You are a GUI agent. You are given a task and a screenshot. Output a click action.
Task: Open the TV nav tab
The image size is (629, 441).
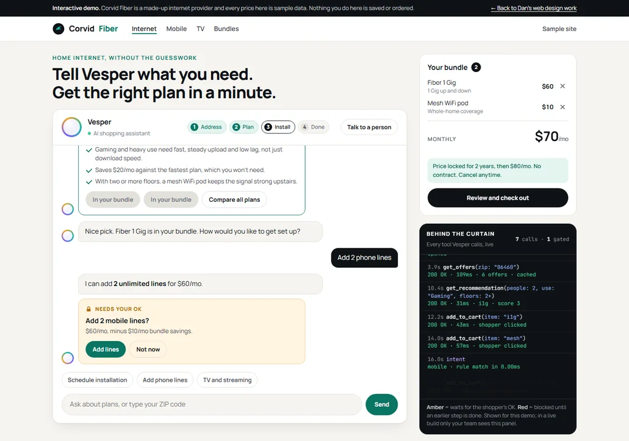click(x=200, y=29)
